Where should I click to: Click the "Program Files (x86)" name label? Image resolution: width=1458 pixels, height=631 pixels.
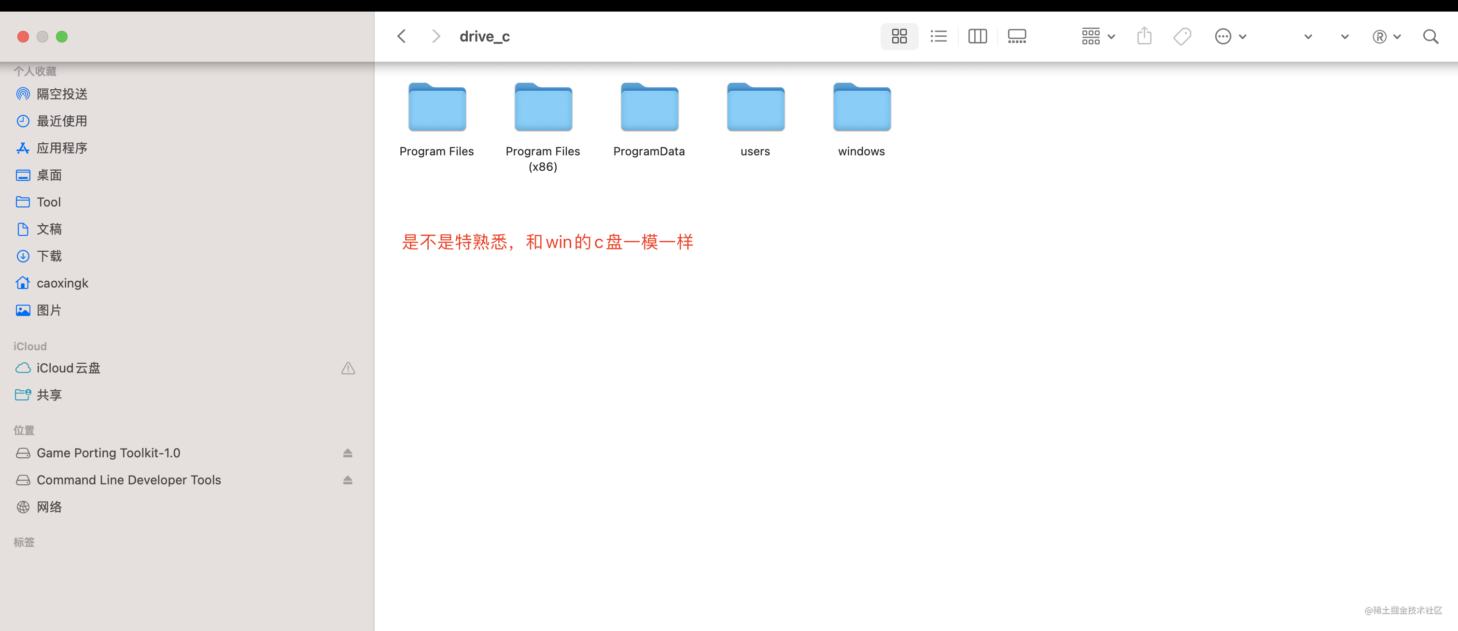(543, 159)
